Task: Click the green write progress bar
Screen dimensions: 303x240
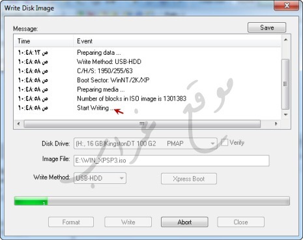Action: [152, 201]
